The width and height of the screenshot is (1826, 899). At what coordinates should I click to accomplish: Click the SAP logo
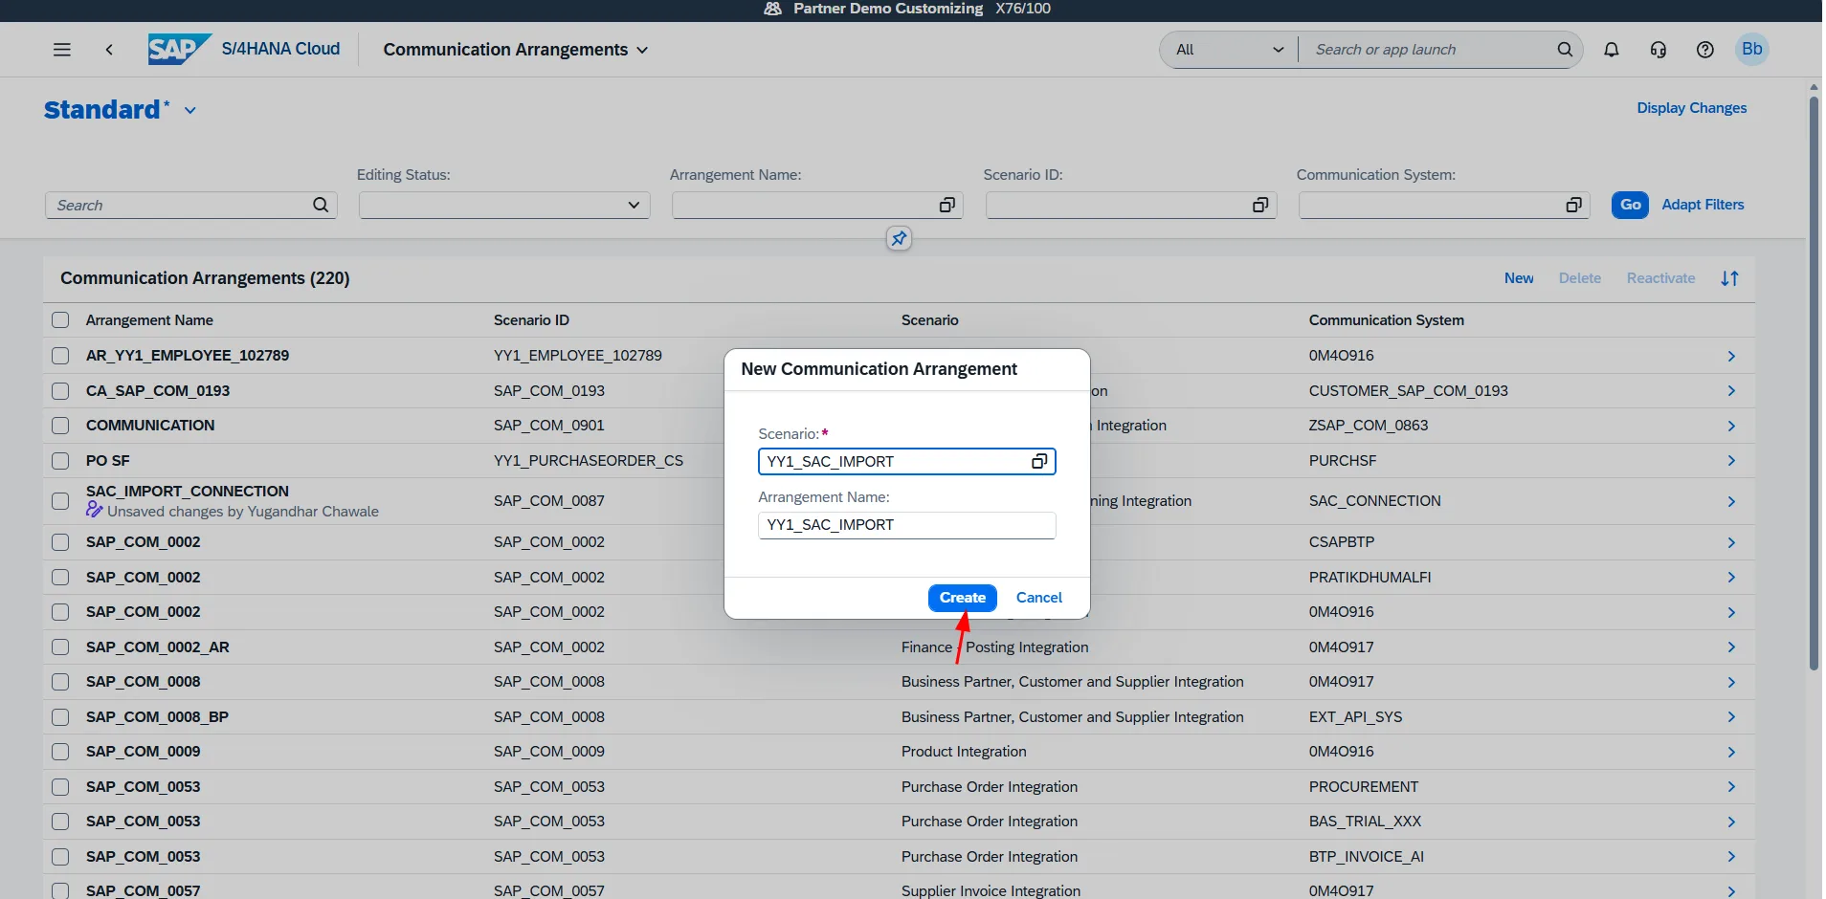coord(179,49)
